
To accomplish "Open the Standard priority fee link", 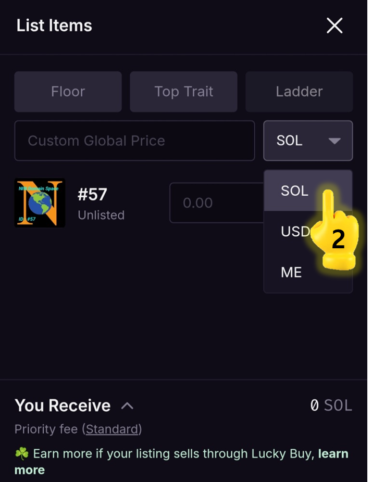I will pyautogui.click(x=113, y=429).
